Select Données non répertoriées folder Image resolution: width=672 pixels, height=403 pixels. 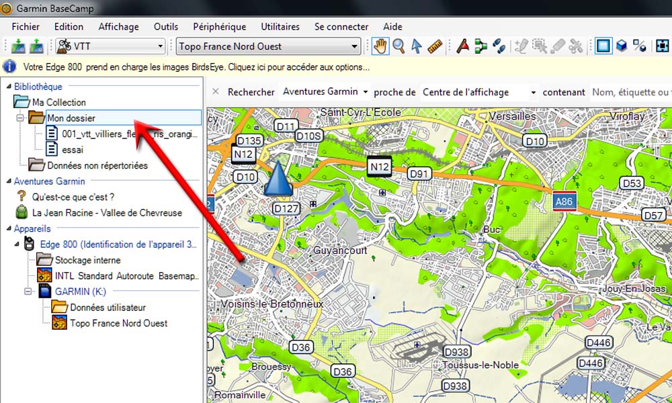(x=97, y=165)
